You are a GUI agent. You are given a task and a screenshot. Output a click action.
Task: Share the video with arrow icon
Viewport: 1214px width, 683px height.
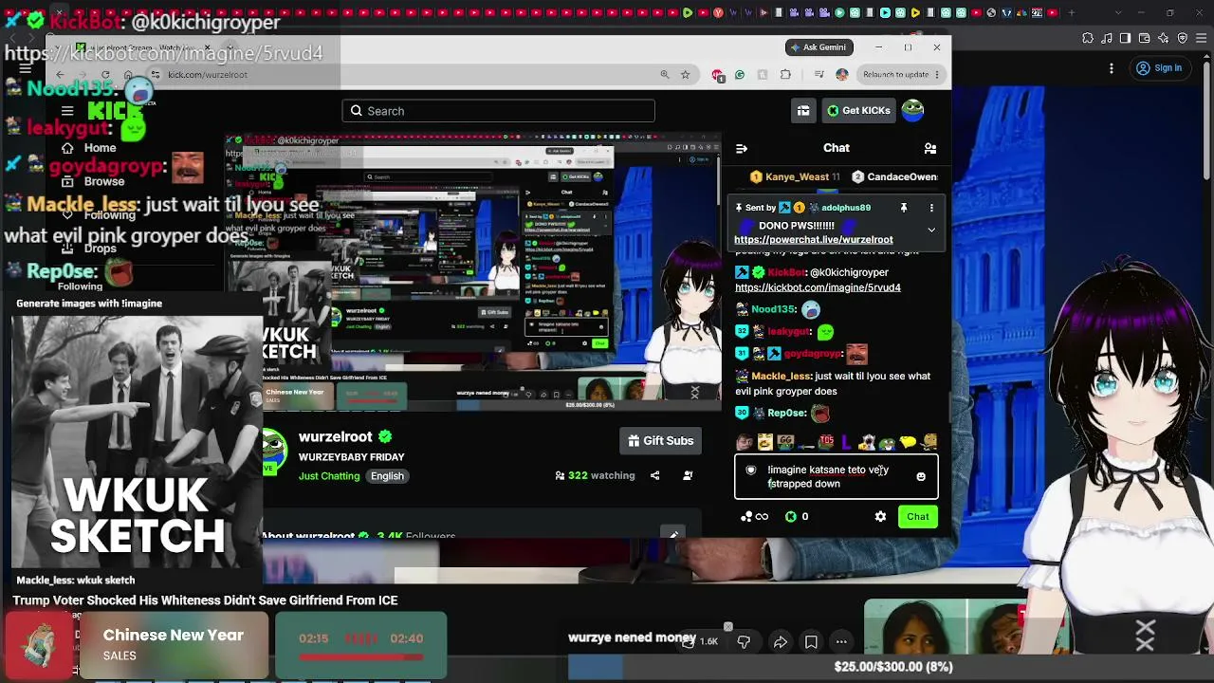coord(780,642)
